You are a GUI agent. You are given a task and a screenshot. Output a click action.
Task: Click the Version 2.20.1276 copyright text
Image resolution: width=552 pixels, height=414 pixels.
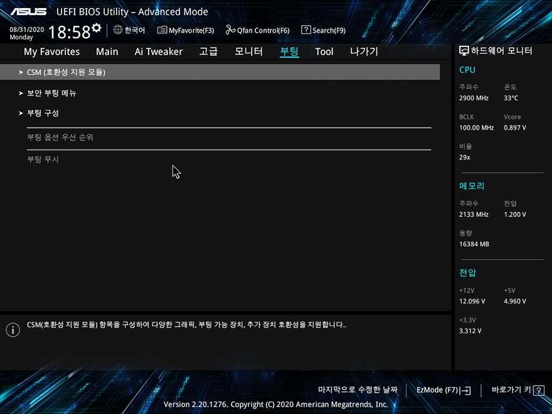coord(275,405)
